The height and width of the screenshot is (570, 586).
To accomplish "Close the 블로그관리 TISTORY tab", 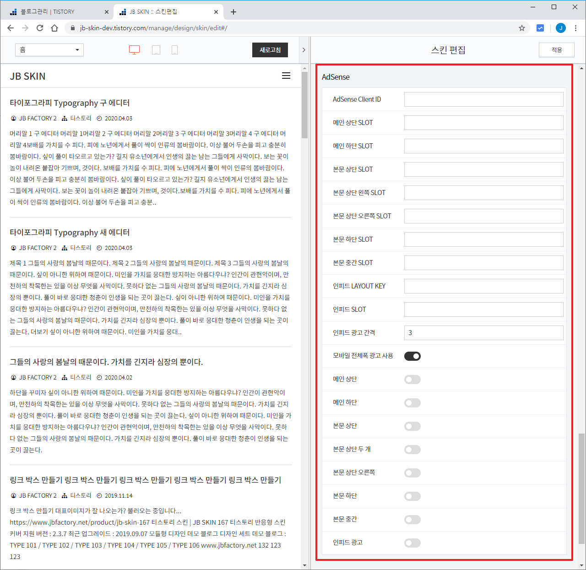I will coord(107,12).
